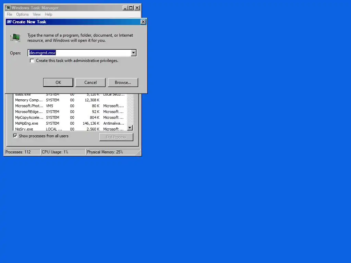Confirm with the OK button
Screen dimensions: 351x263
coord(58,83)
